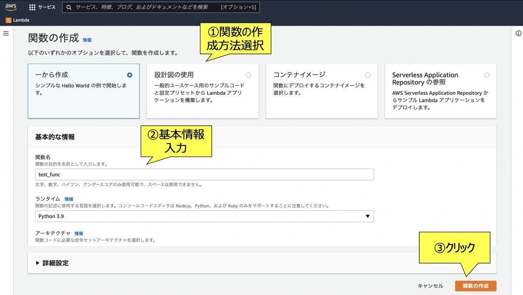Open the runtime dropdown showing Python 3.9
This screenshot has width=523, height=295.
(204, 216)
